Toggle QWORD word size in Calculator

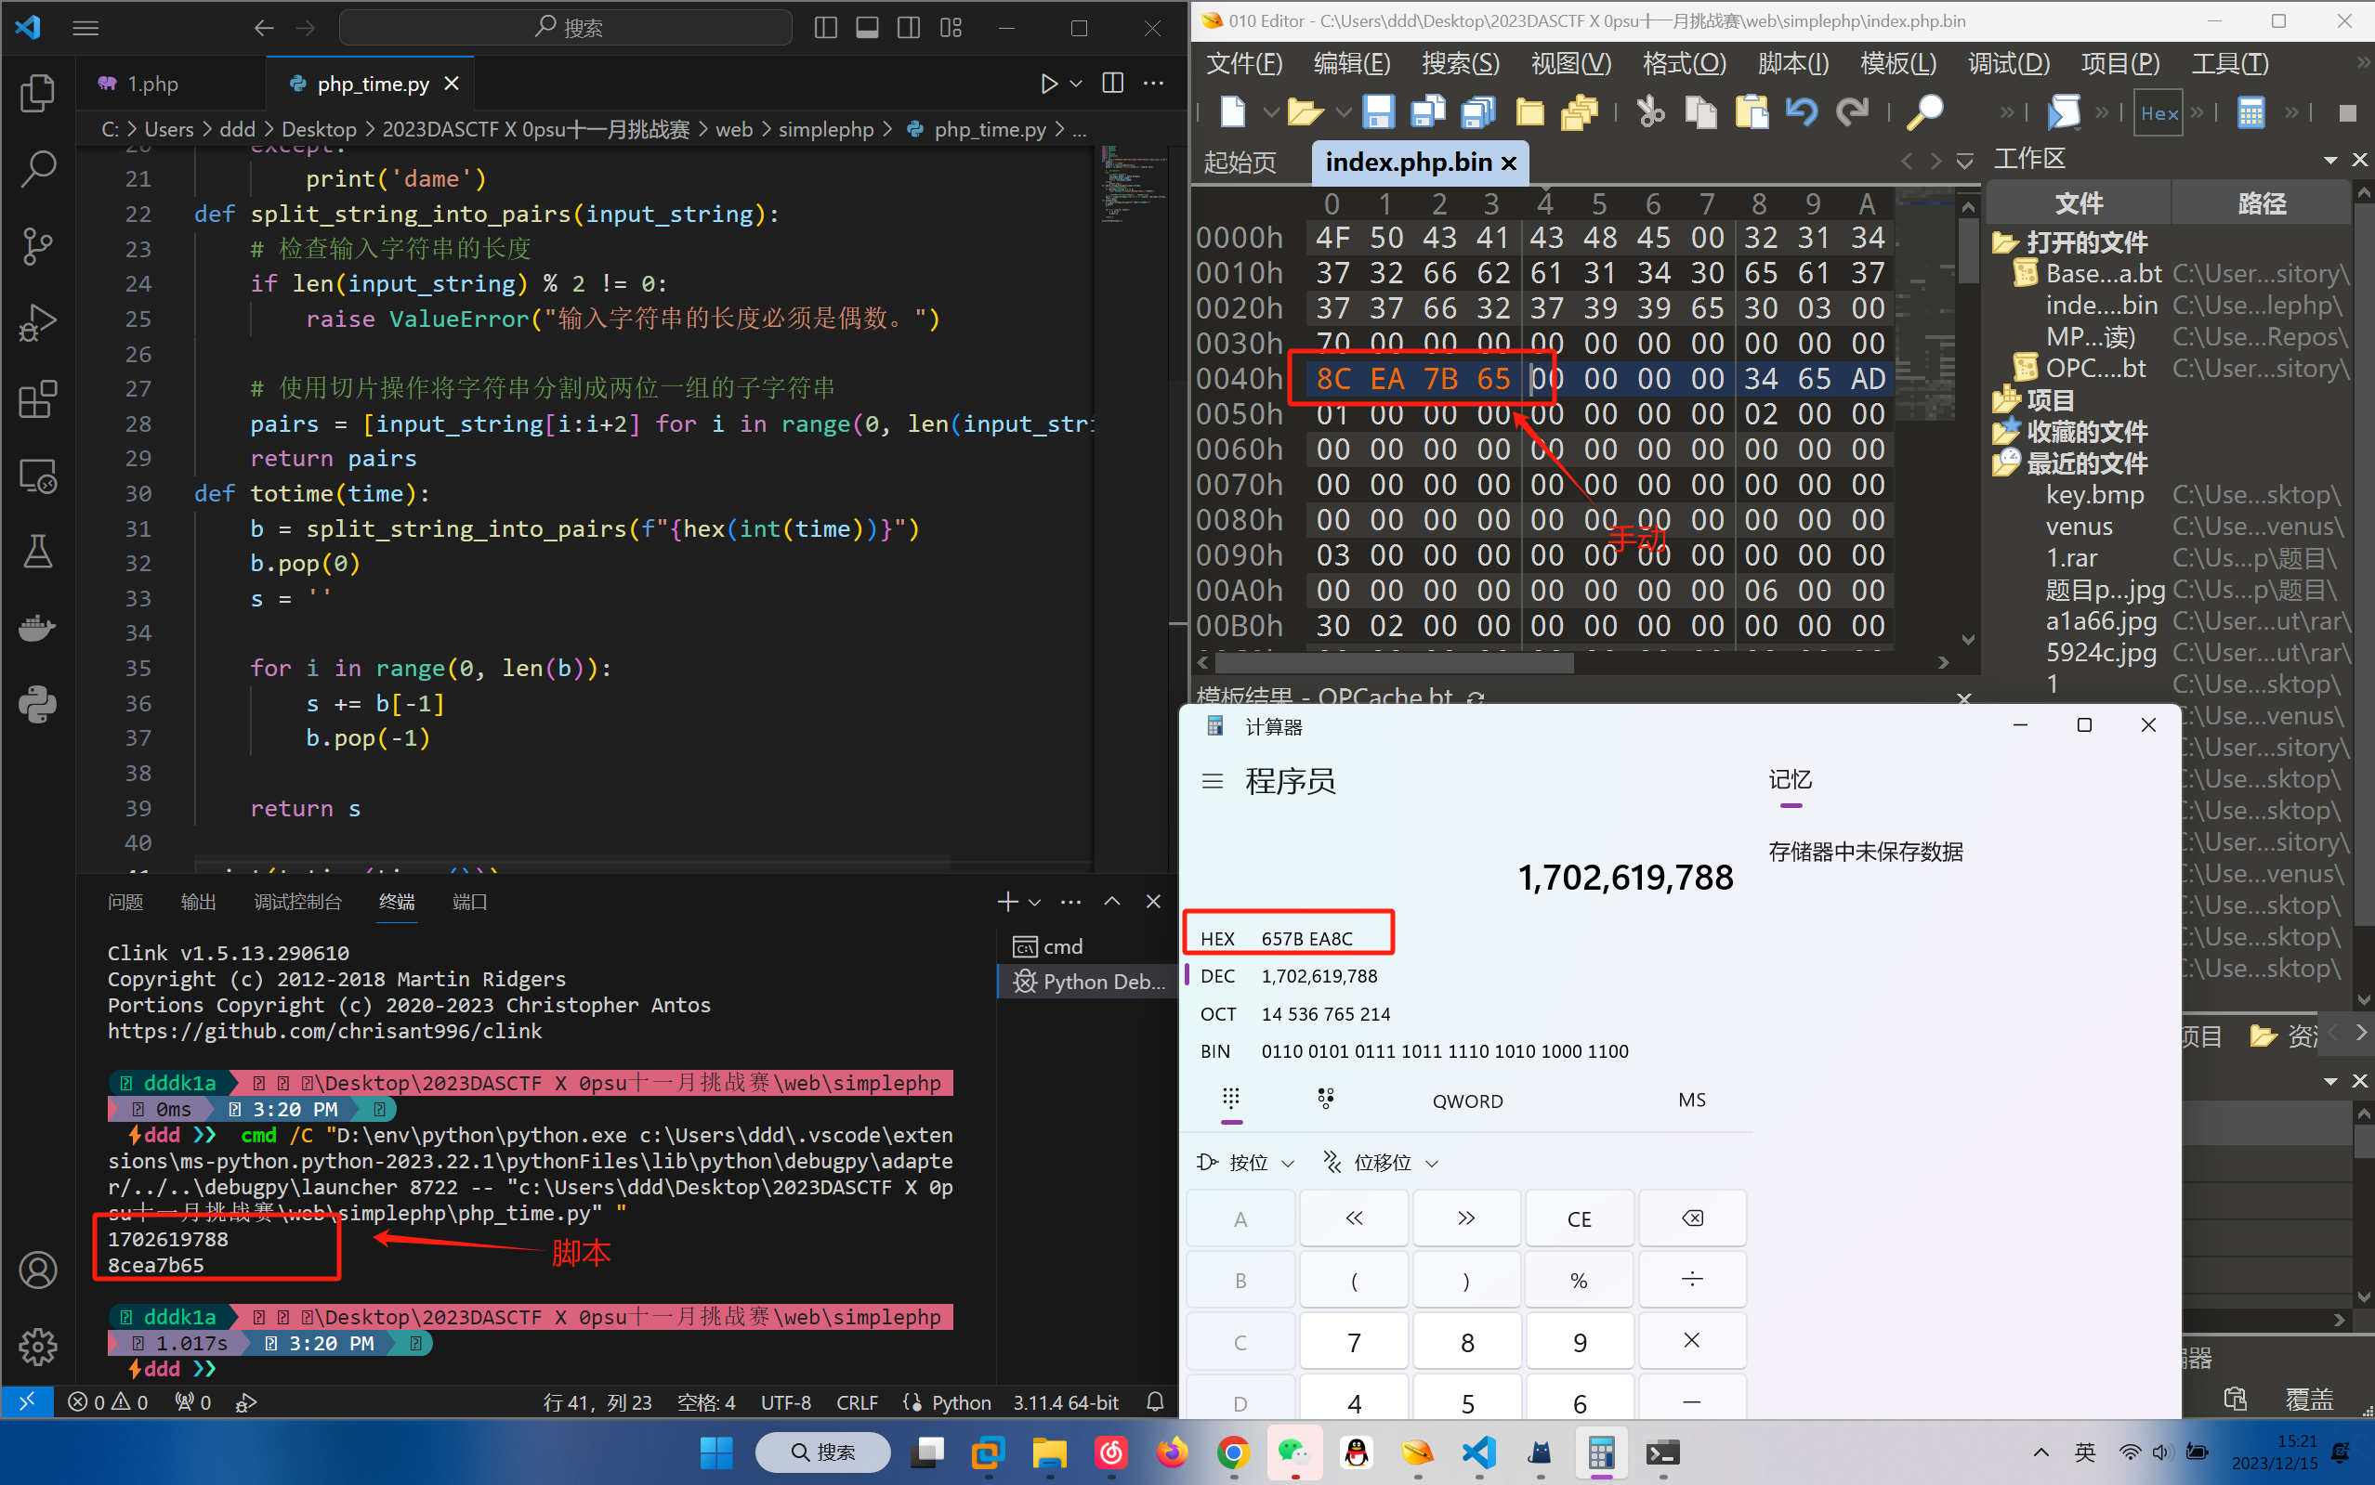click(x=1467, y=1101)
